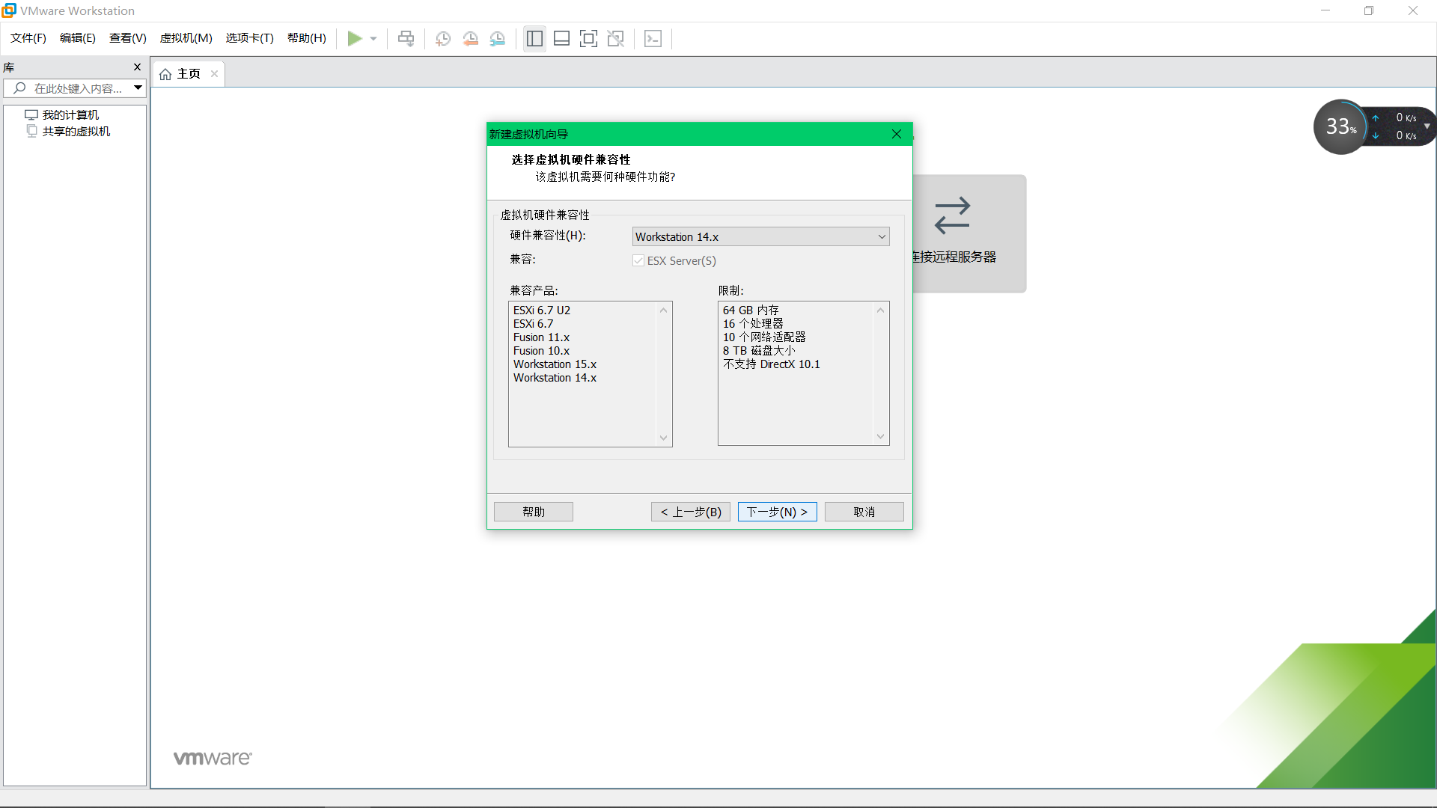Viewport: 1437px width, 808px height.
Task: Select Workstation 15.x in compatible products
Action: (x=555, y=364)
